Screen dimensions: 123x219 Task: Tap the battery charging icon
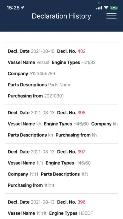click(x=114, y=8)
